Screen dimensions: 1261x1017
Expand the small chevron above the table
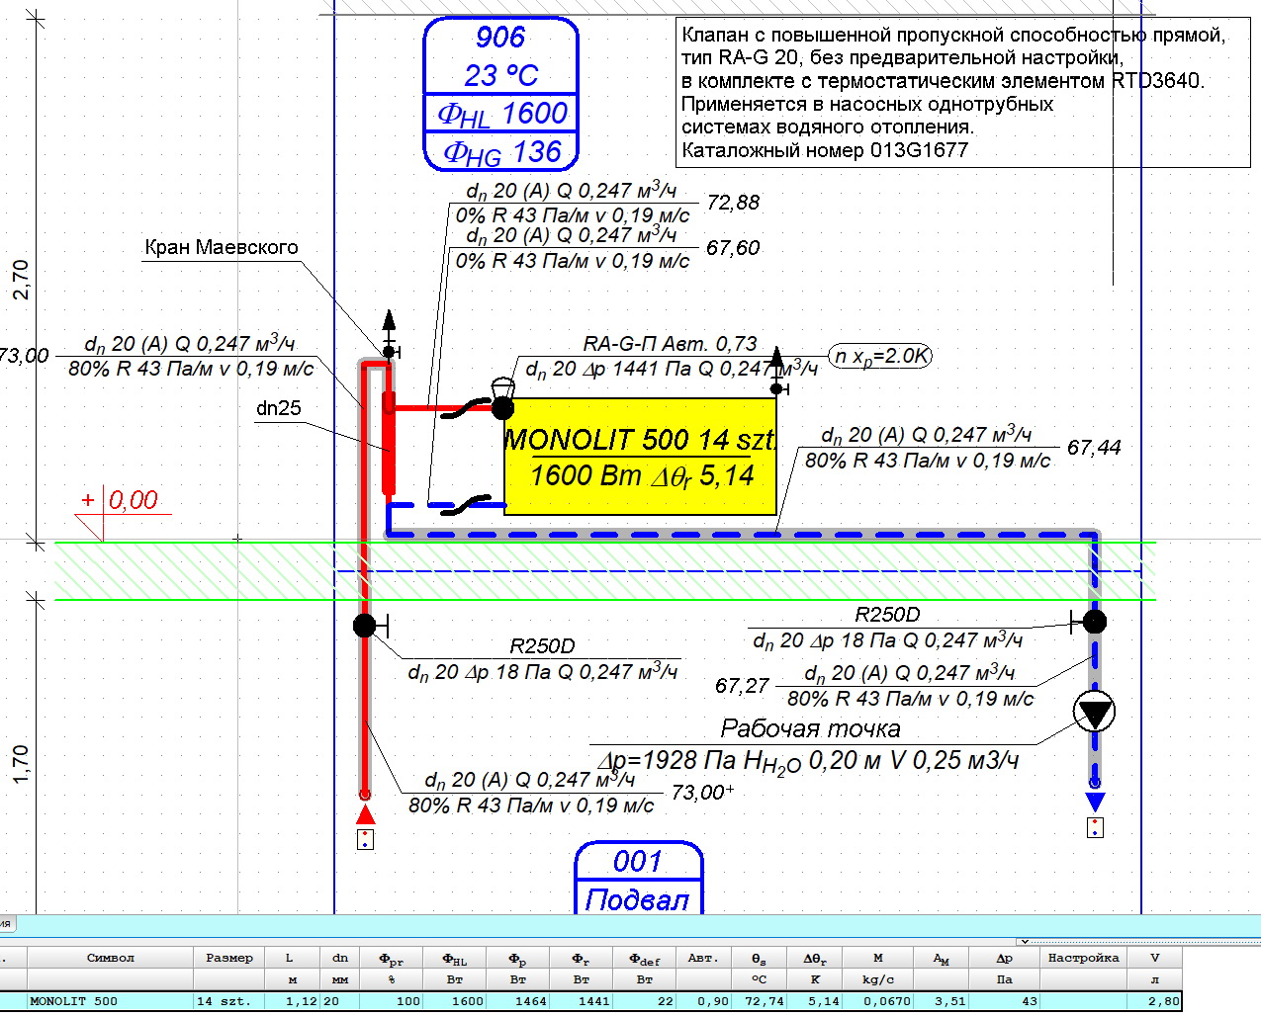(x=1025, y=942)
